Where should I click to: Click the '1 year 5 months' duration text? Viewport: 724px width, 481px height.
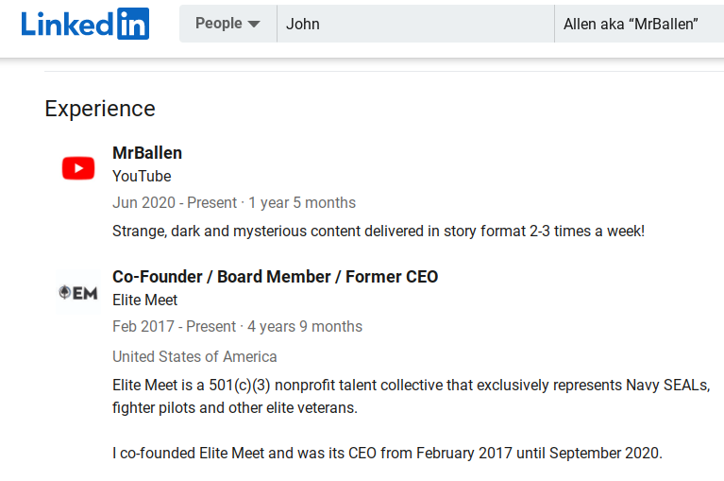[x=302, y=203]
